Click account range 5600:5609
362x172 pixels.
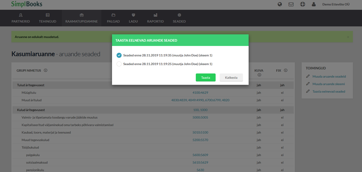coord(200,155)
